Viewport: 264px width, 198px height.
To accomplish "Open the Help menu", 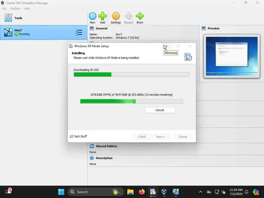I will tap(27, 9).
